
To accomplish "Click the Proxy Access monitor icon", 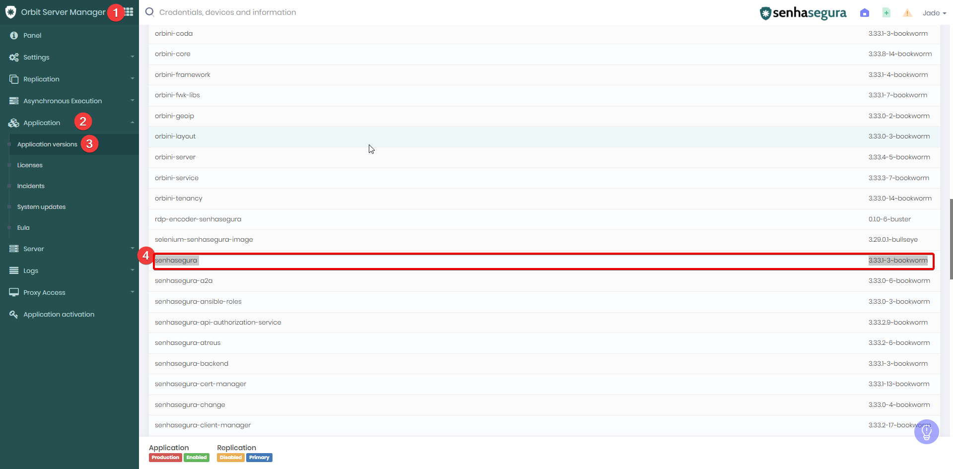I will (x=14, y=292).
